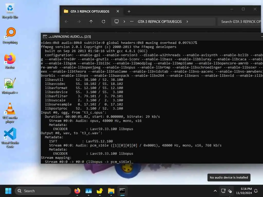Click the muted volume tray icon
Image resolution: width=263 pixels, height=197 pixels.
[x=230, y=191]
